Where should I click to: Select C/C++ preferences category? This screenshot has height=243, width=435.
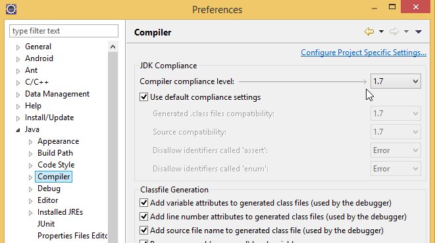[x=37, y=82]
